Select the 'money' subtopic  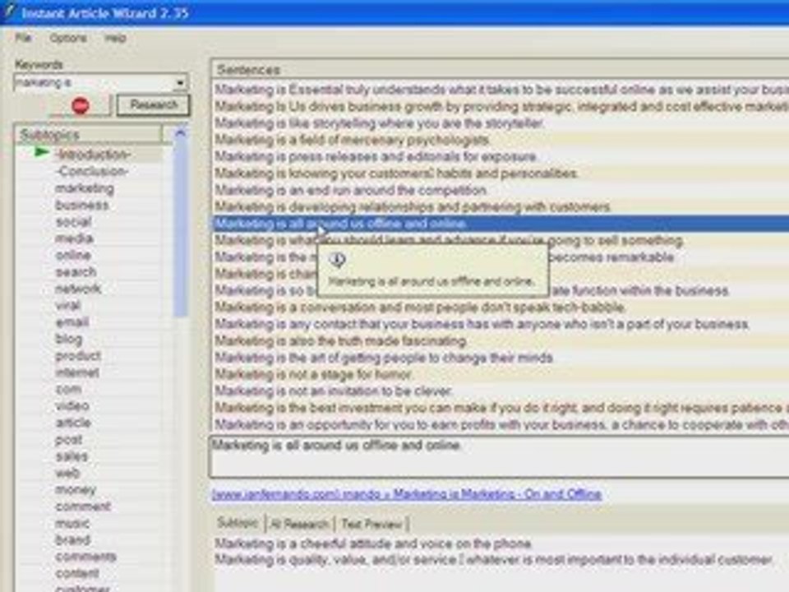76,490
